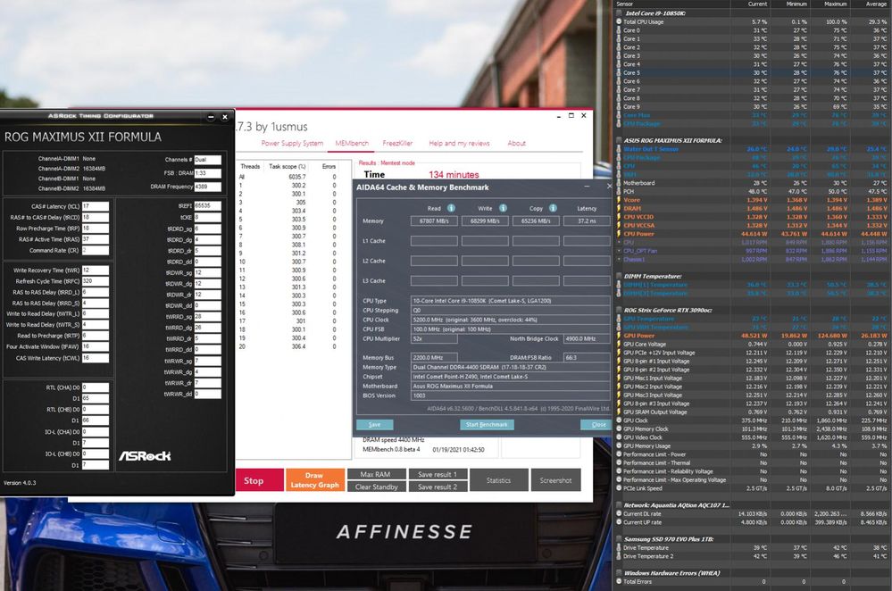The width and height of the screenshot is (892, 591).
Task: Click the Close button in AIDA64 benchmark
Action: pyautogui.click(x=596, y=424)
